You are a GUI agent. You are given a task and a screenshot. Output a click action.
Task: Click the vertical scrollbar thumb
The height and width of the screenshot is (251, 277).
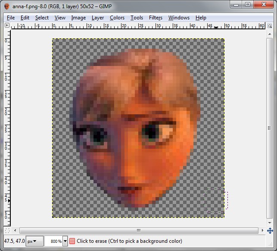(x=270, y=129)
